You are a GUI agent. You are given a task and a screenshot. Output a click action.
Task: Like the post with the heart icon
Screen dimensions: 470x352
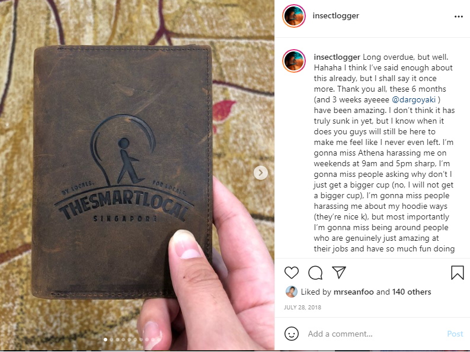click(x=292, y=272)
